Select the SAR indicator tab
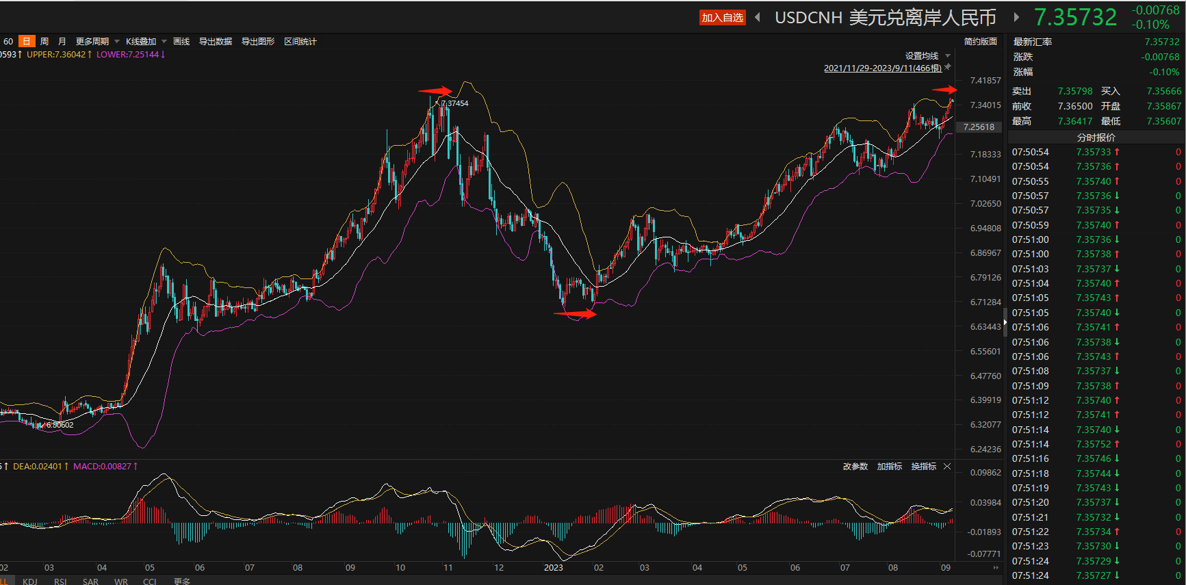The height and width of the screenshot is (585, 1186). tap(90, 581)
